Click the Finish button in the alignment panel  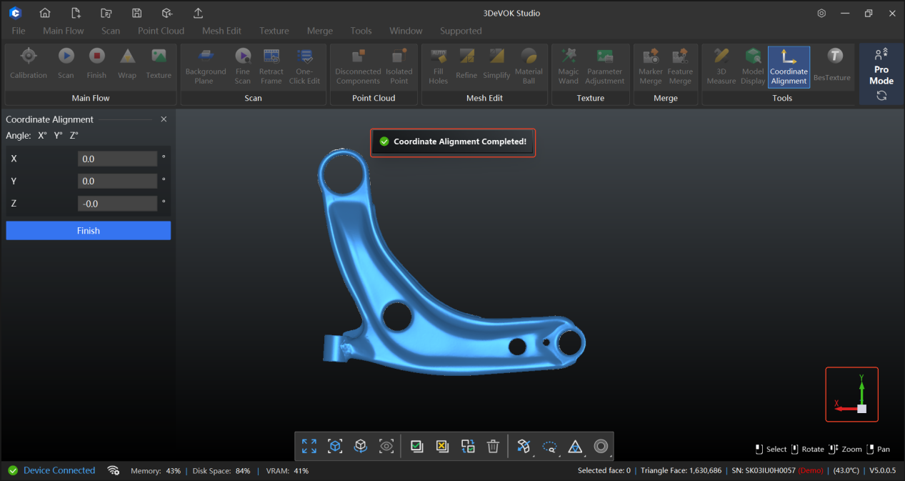[x=88, y=230]
